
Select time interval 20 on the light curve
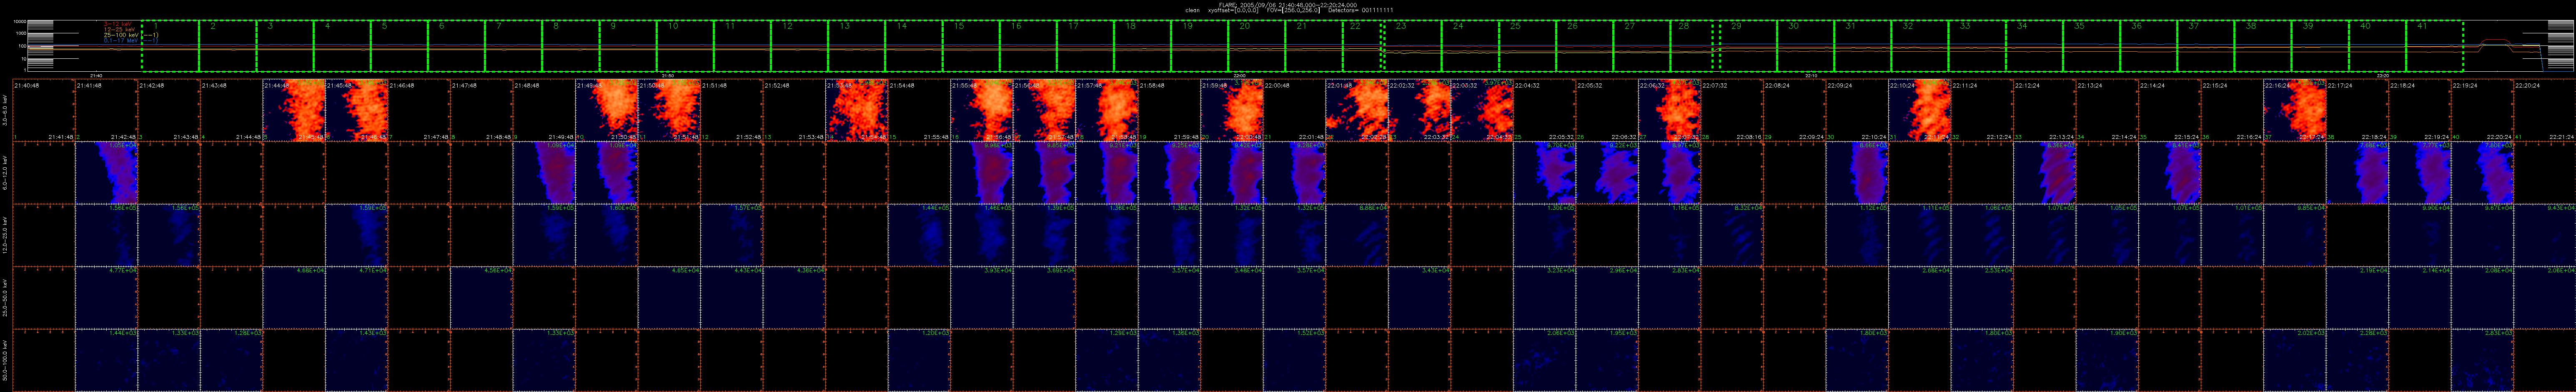[1258, 46]
